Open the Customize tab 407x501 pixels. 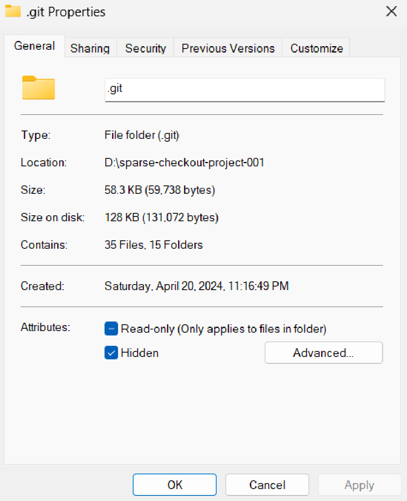tap(316, 49)
